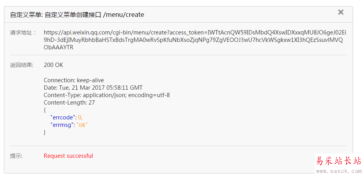This screenshot has width=362, height=177.
Task: Click the 易采站长站 watermark logo
Action: (x=338, y=161)
